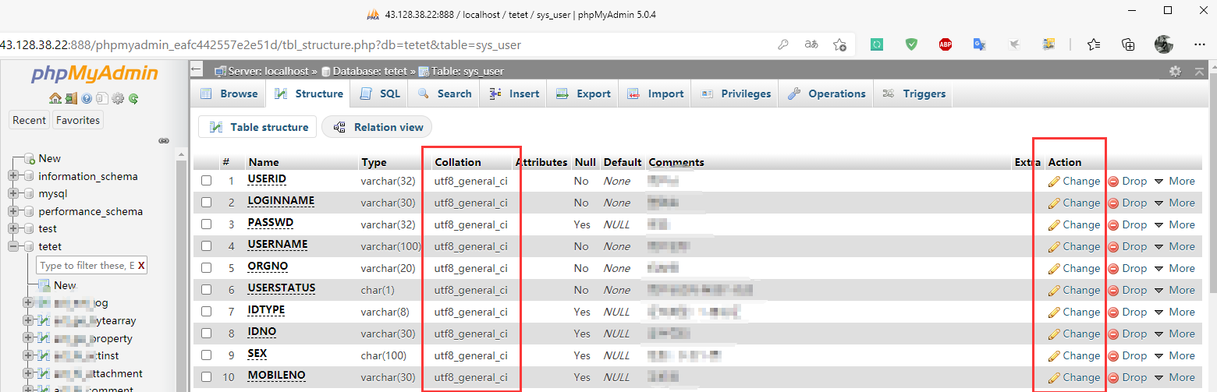Open the MySQL documentation pages icon
1217x392 pixels.
tap(101, 99)
